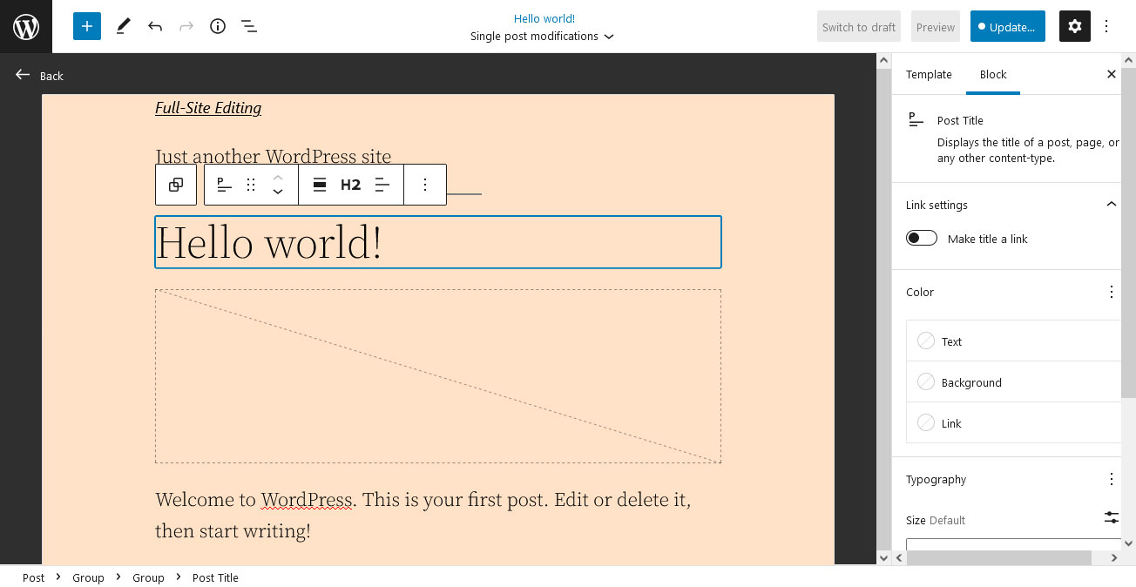The width and height of the screenshot is (1136, 587).
Task: Switch to the Template tab
Action: 929,74
